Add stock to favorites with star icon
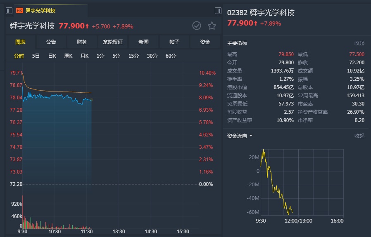 pos(212,26)
